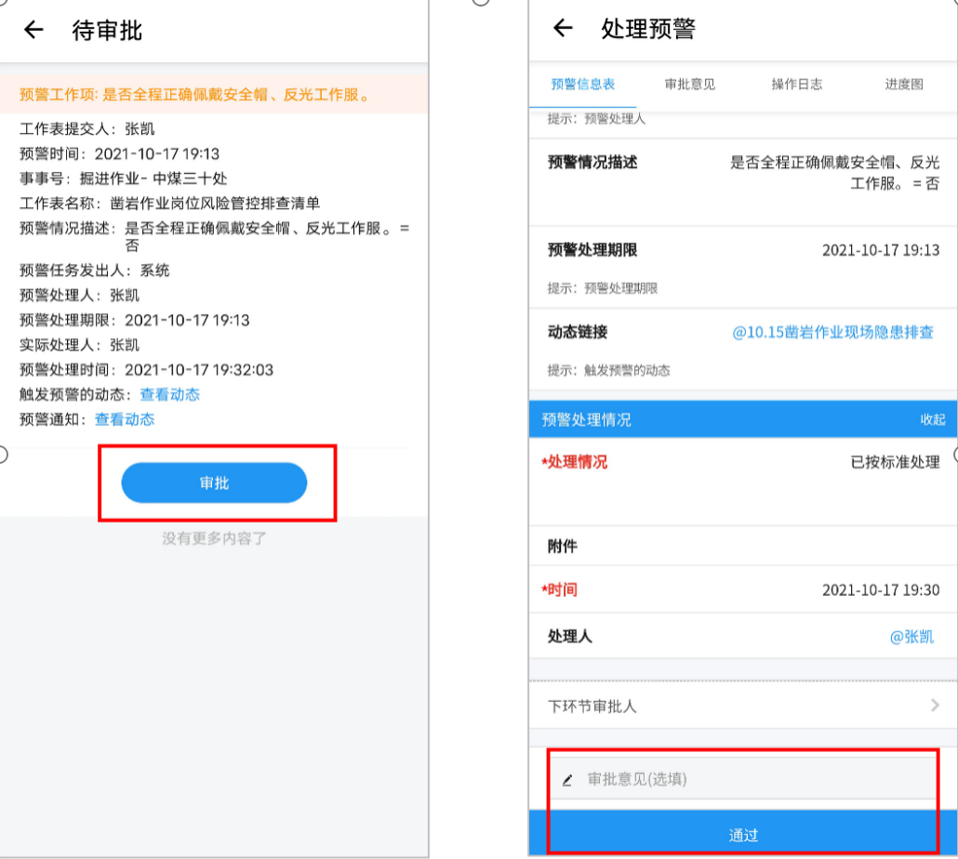The width and height of the screenshot is (958, 859).
Task: Open 查看动态 link beside 预警通知
Action: click(x=125, y=419)
